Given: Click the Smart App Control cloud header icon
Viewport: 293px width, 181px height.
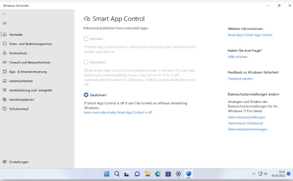Looking at the screenshot, I should click(87, 19).
